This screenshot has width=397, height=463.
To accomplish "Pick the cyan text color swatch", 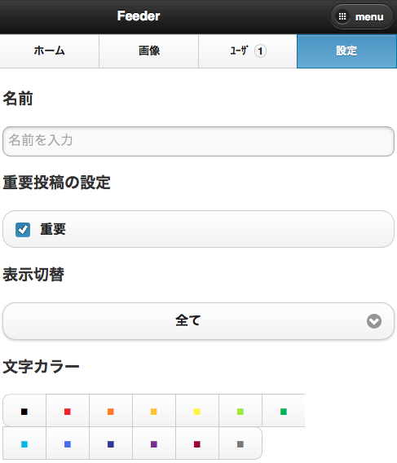I will (24, 443).
